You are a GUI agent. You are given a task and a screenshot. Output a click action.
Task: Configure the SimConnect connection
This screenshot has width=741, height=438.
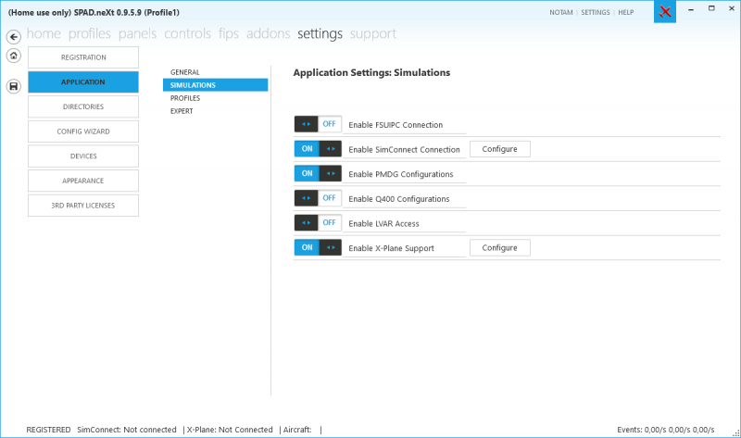tap(499, 149)
